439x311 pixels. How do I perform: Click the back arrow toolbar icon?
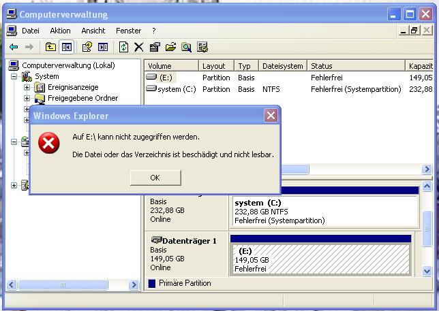pos(14,47)
